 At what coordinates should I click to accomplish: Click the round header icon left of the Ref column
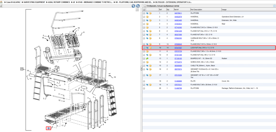(x=144, y=10)
